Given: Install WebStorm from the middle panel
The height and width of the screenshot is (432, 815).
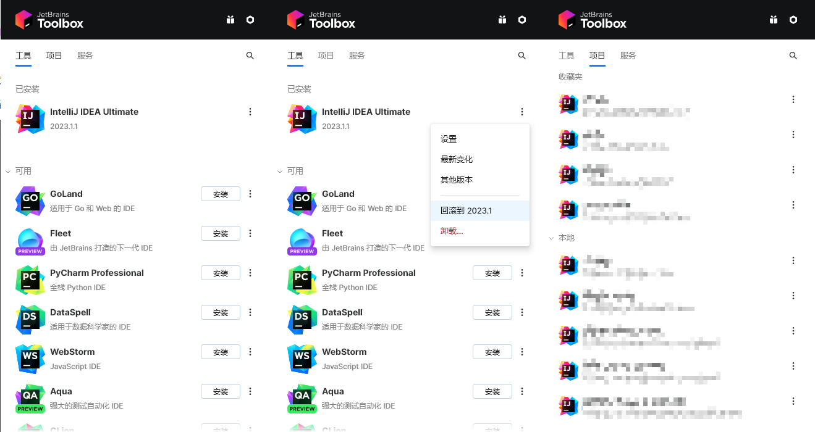Looking at the screenshot, I should [492, 352].
